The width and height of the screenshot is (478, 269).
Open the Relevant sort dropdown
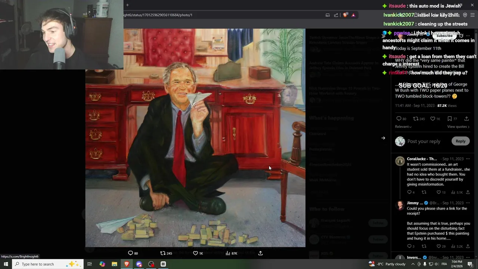click(x=403, y=127)
